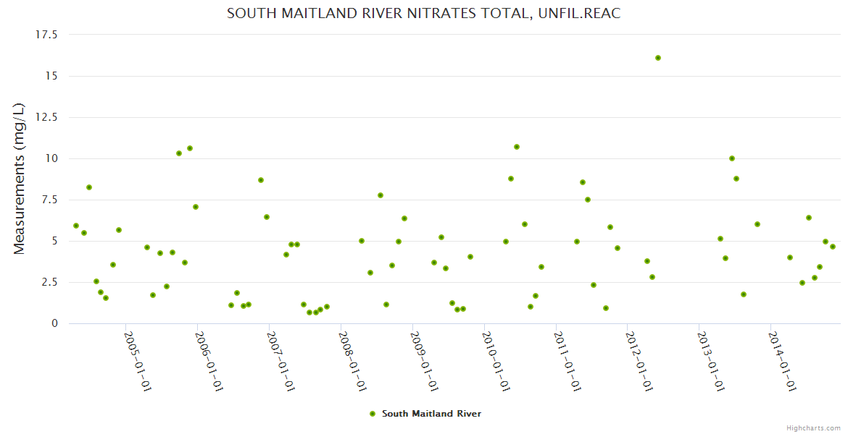
Task: Click the 2008 point near 7.75 mg/L
Action: [x=381, y=195]
